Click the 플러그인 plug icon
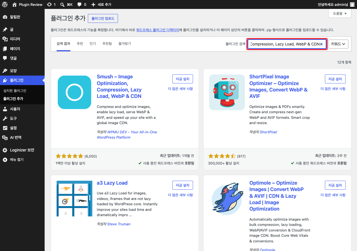The height and width of the screenshot is (251, 357). tap(5, 80)
